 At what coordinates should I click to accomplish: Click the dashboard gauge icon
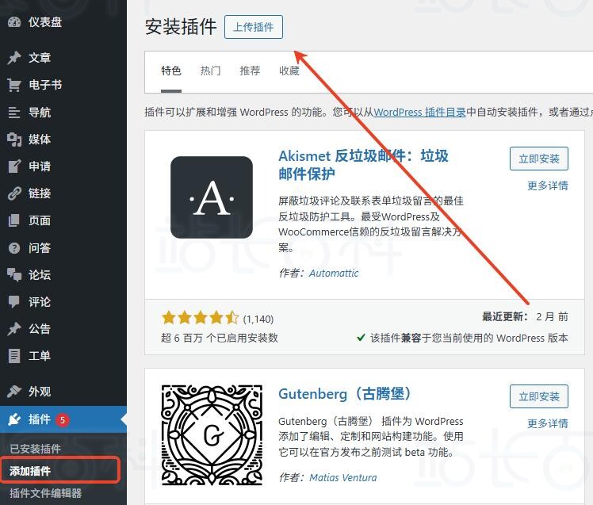tap(14, 22)
